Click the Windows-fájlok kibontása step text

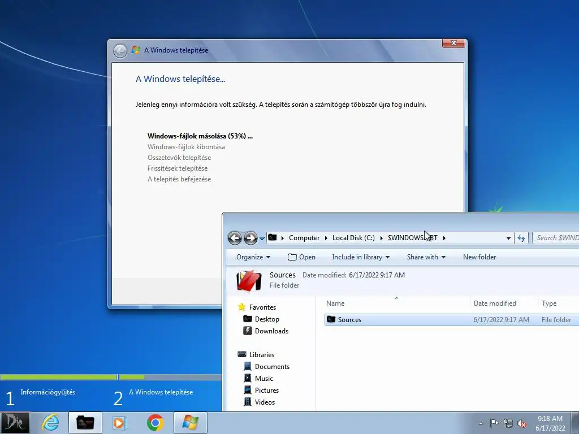pyautogui.click(x=186, y=147)
